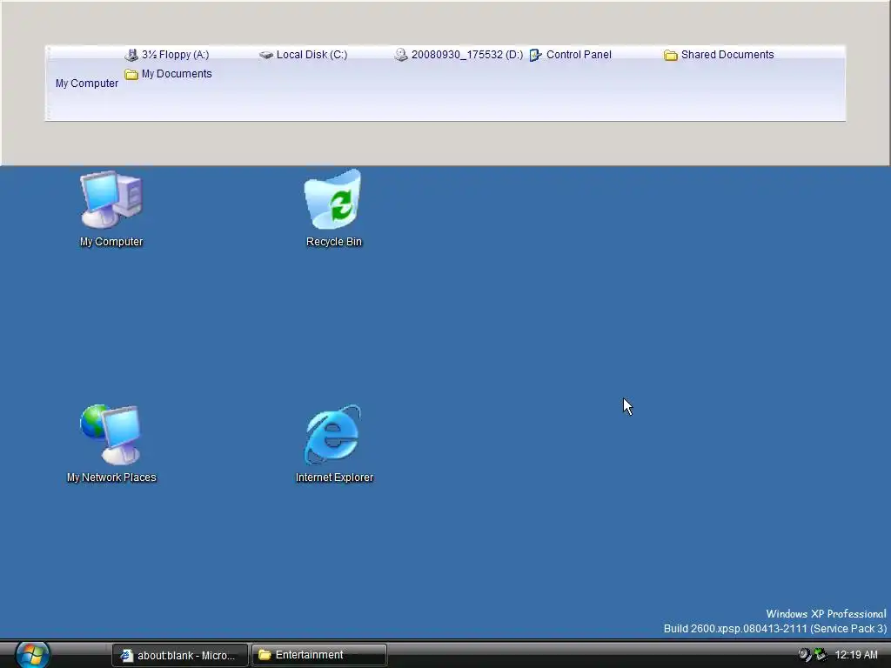The width and height of the screenshot is (891, 668).
Task: Open 3½ Floppy (A:) in the toolbar
Action: [166, 55]
